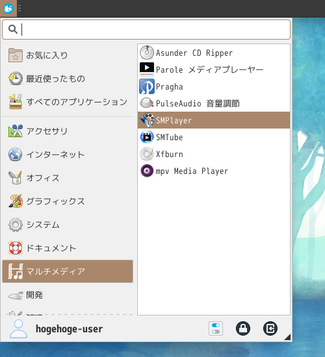Screen dimensions: 325x357
Task: Click the システム gear icon
Action: (16, 225)
